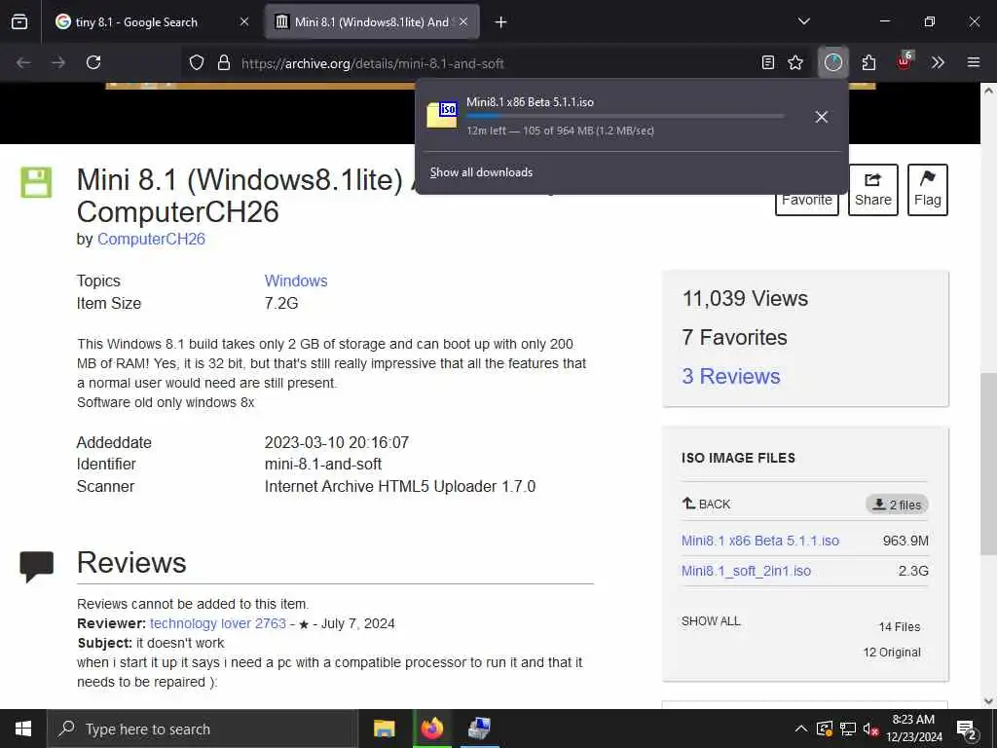List all tabs dropdown arrow

click(x=803, y=22)
